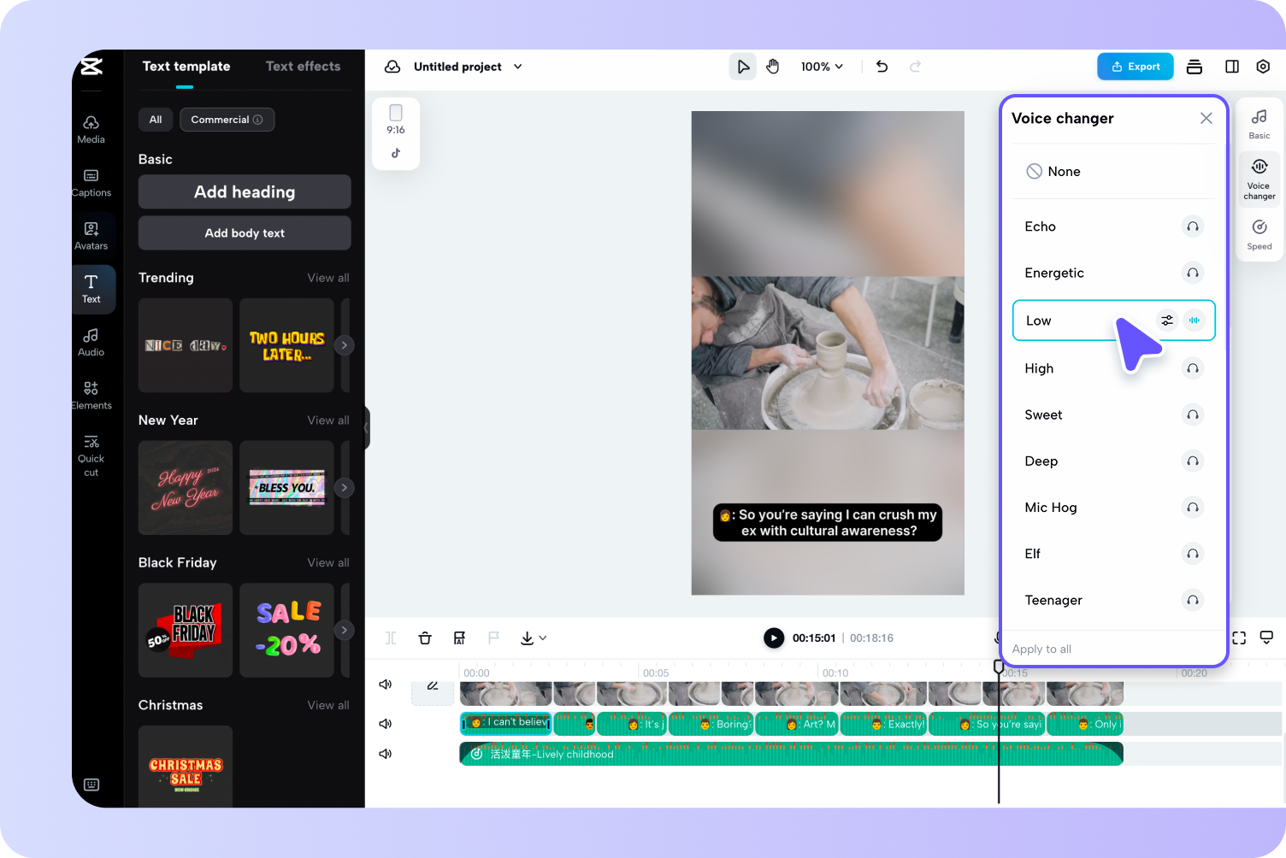Open the Captions panel
This screenshot has height=858, width=1286.
[91, 183]
